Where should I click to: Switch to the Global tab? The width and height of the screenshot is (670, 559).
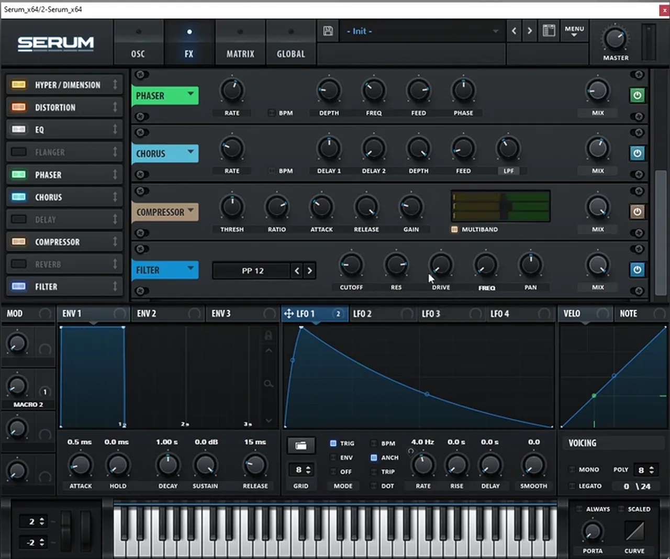pyautogui.click(x=291, y=42)
